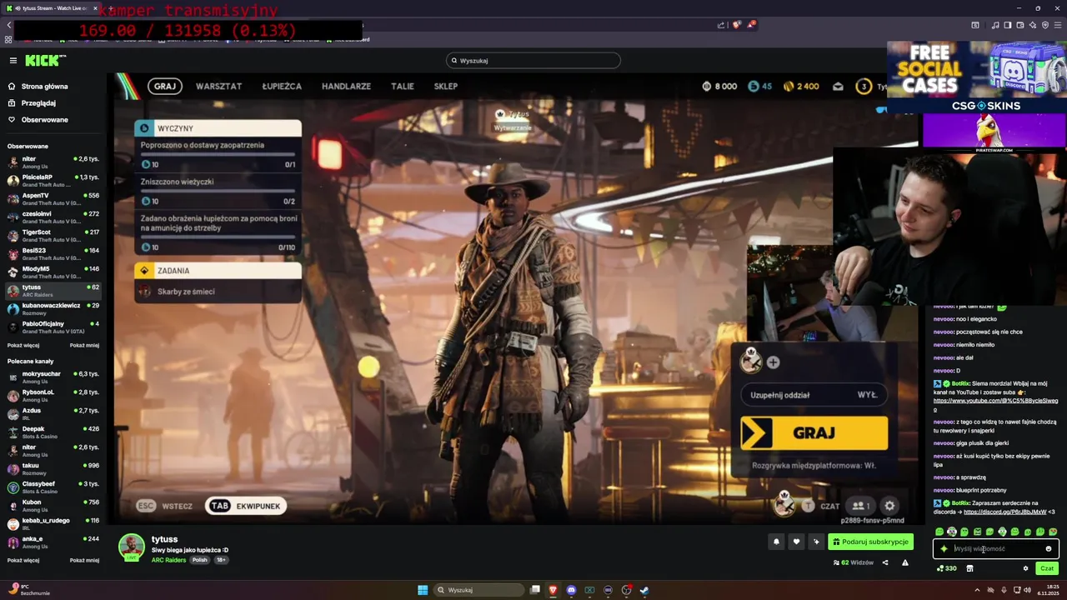
Task: Expand recommended channels with bottom Pokaż więcej
Action: coord(23,560)
